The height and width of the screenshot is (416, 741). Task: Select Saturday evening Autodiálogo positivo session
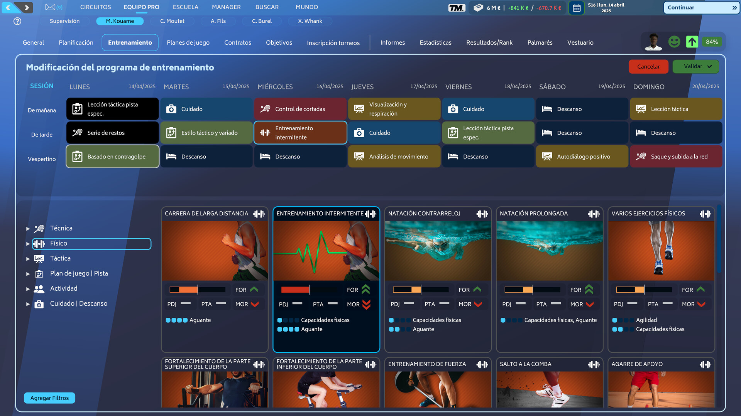click(582, 157)
